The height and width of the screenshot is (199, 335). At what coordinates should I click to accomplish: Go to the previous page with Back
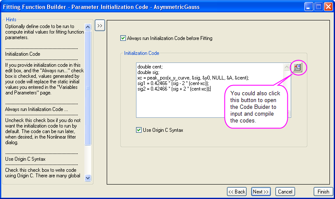(x=237, y=192)
